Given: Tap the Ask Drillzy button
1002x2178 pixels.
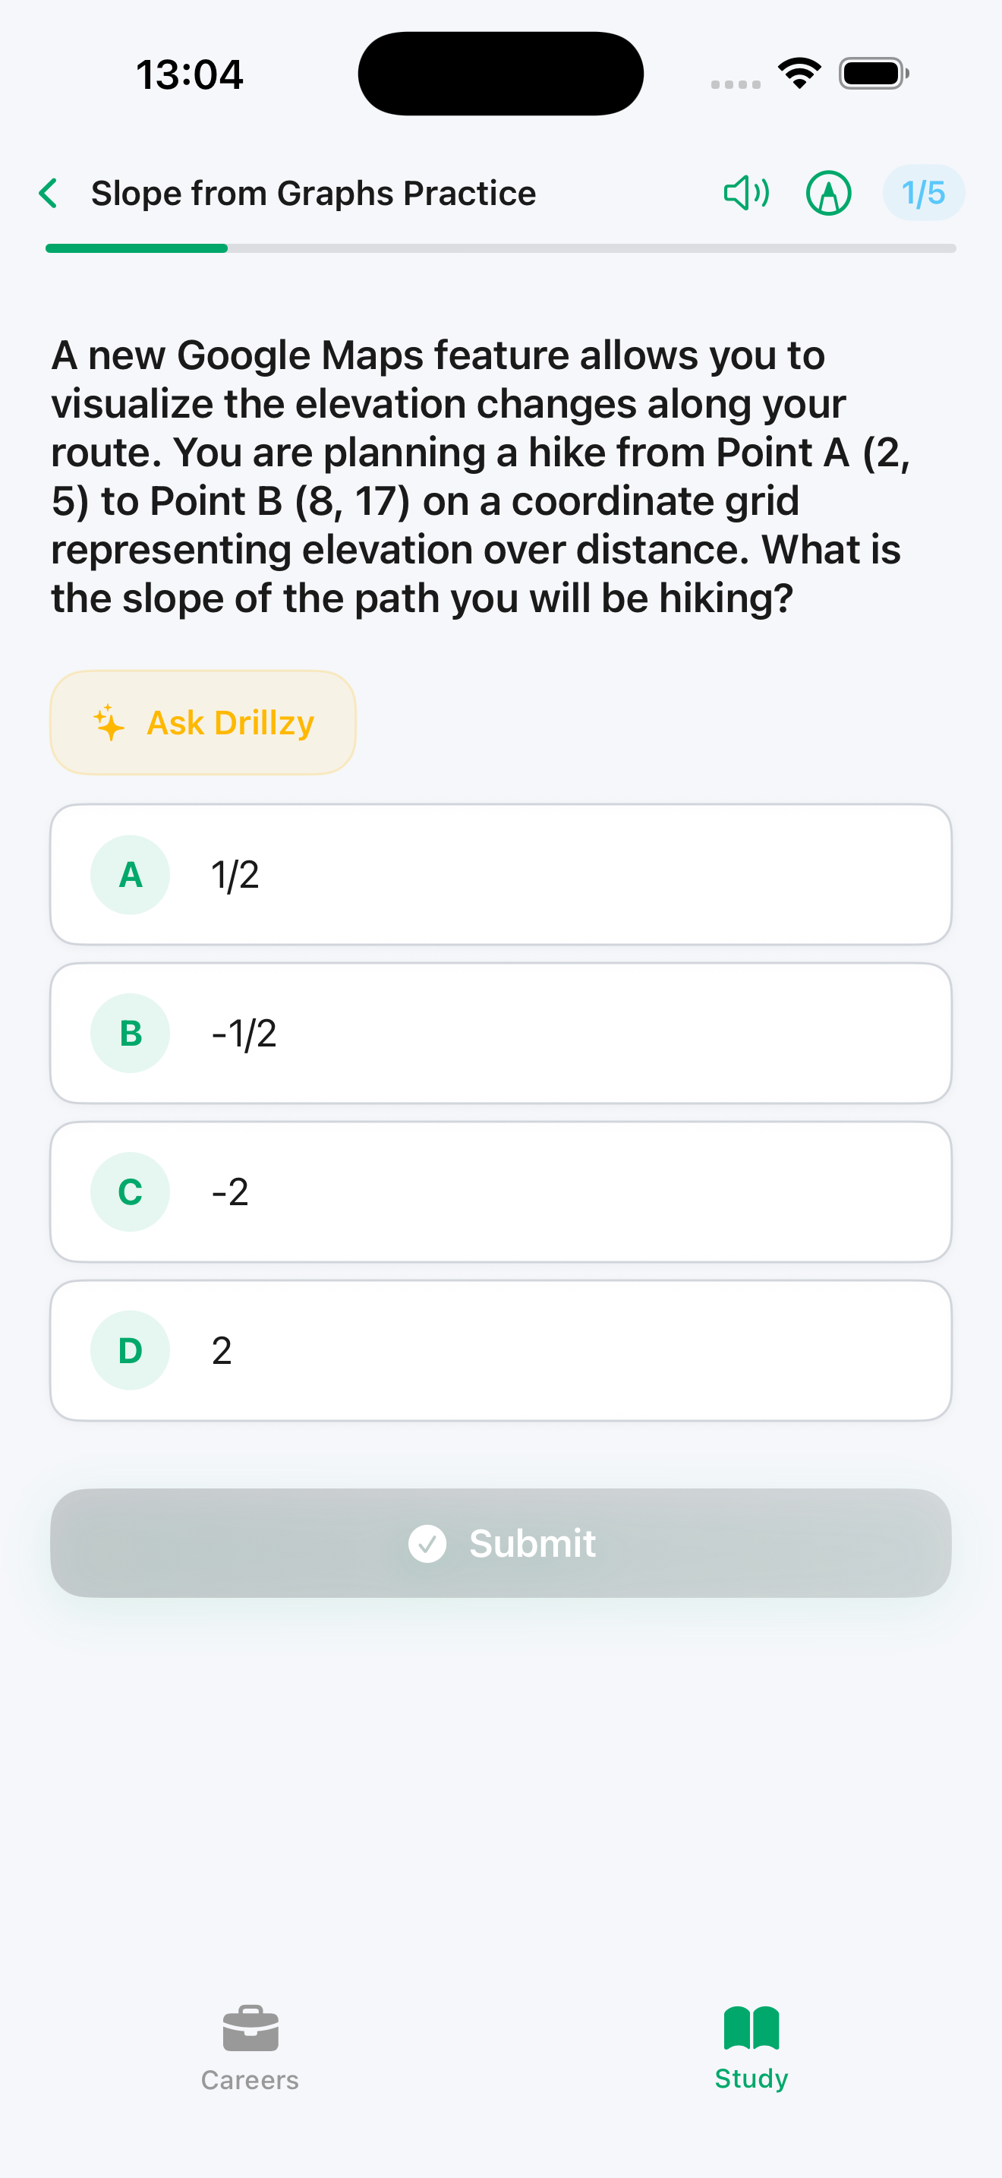Looking at the screenshot, I should coord(203,723).
